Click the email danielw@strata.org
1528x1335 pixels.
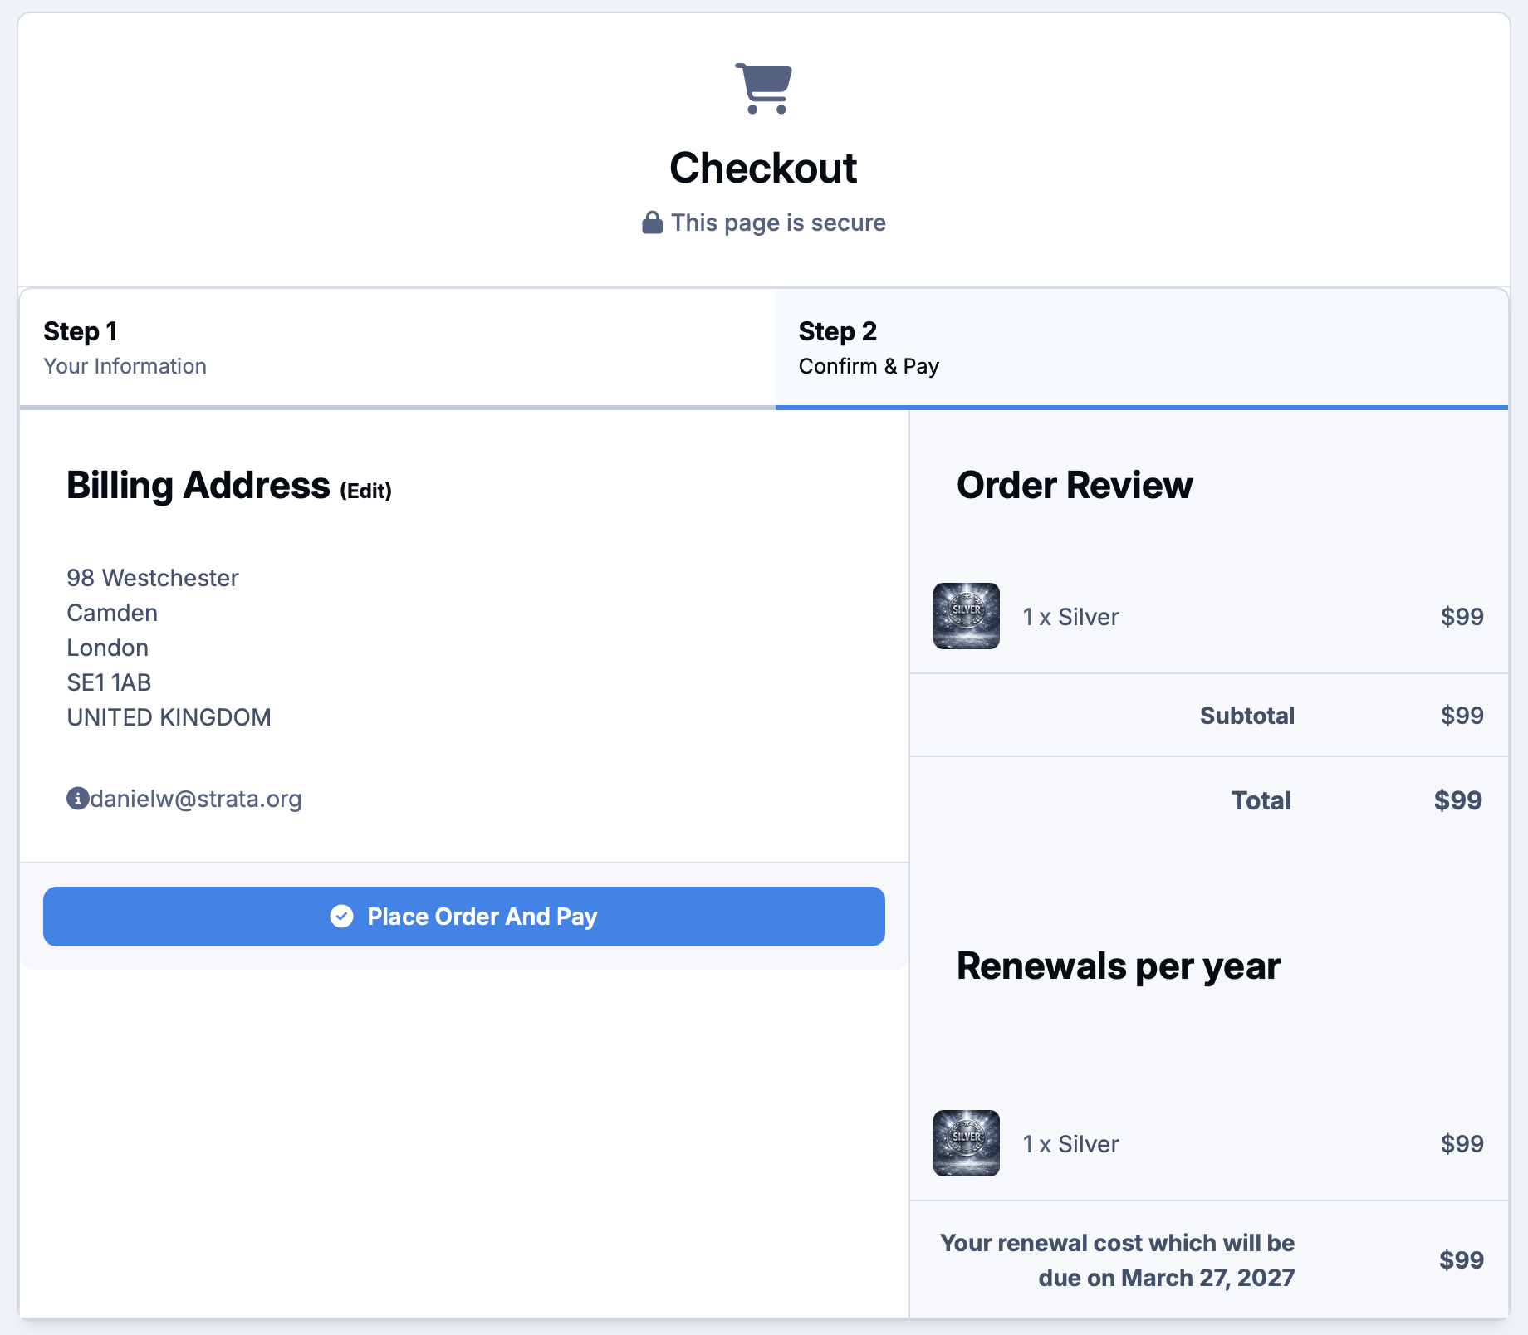tap(196, 799)
